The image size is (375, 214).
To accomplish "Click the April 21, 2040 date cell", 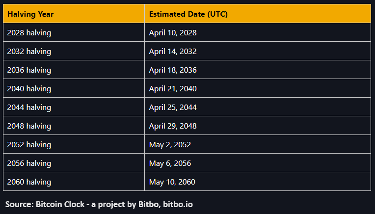I will coord(173,89).
